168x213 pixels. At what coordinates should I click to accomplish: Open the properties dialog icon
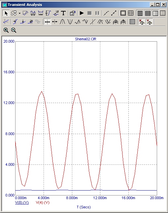click(73, 13)
